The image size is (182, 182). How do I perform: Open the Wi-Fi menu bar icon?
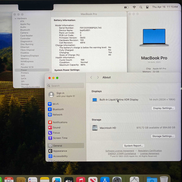pyautogui.click(x=134, y=7)
